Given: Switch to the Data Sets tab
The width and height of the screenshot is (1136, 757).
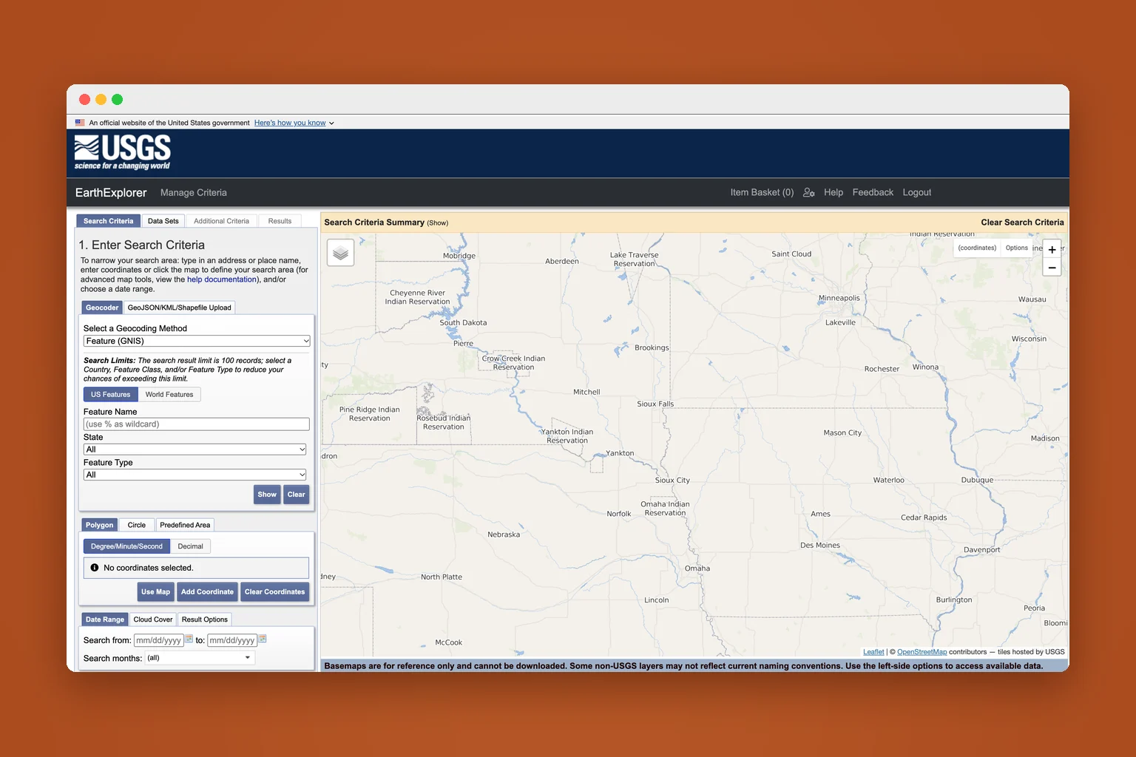Looking at the screenshot, I should pos(163,221).
